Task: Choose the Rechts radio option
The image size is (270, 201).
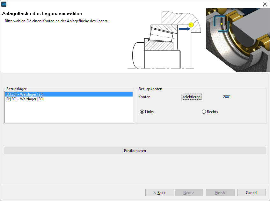Action: (204, 112)
